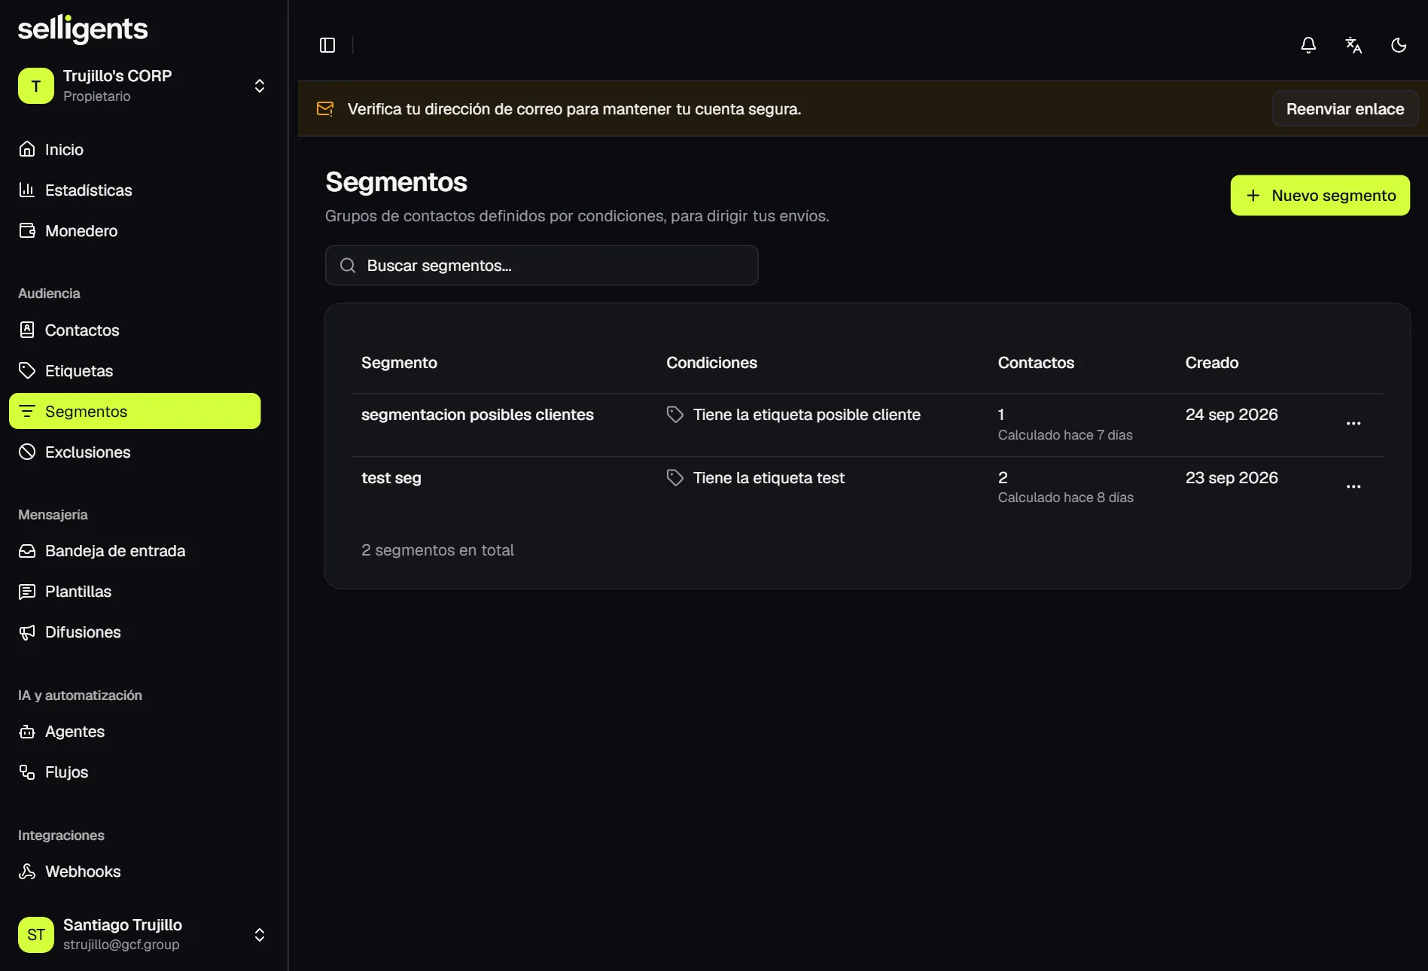The height and width of the screenshot is (971, 1428).
Task: Open Estadísticas in sidebar
Action: 135,190
